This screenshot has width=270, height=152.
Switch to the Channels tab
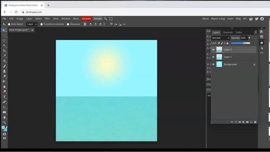pyautogui.click(x=228, y=33)
